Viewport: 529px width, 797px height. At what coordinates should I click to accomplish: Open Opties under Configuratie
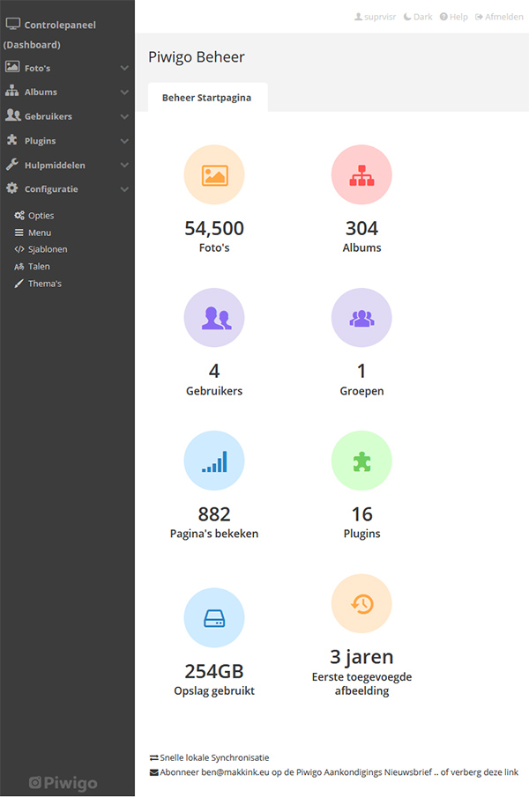(x=41, y=216)
